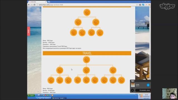Click the text "Реинвест - 300 Евро"

tap(49, 44)
